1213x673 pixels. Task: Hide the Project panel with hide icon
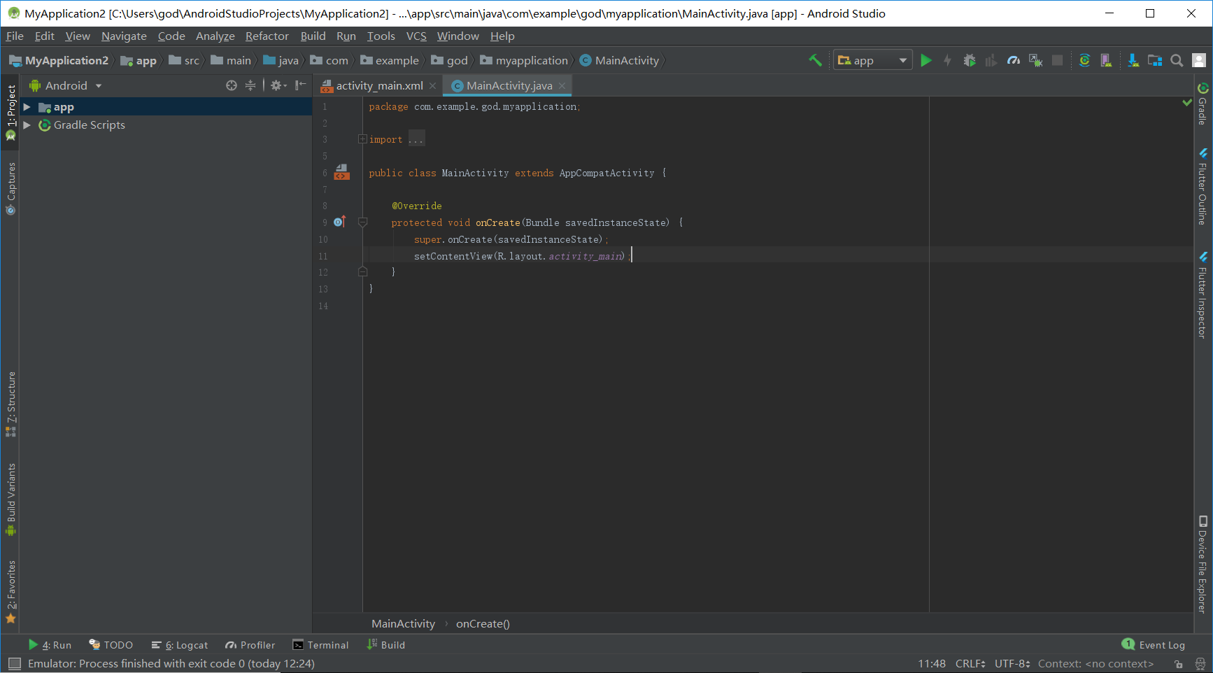[x=300, y=85]
